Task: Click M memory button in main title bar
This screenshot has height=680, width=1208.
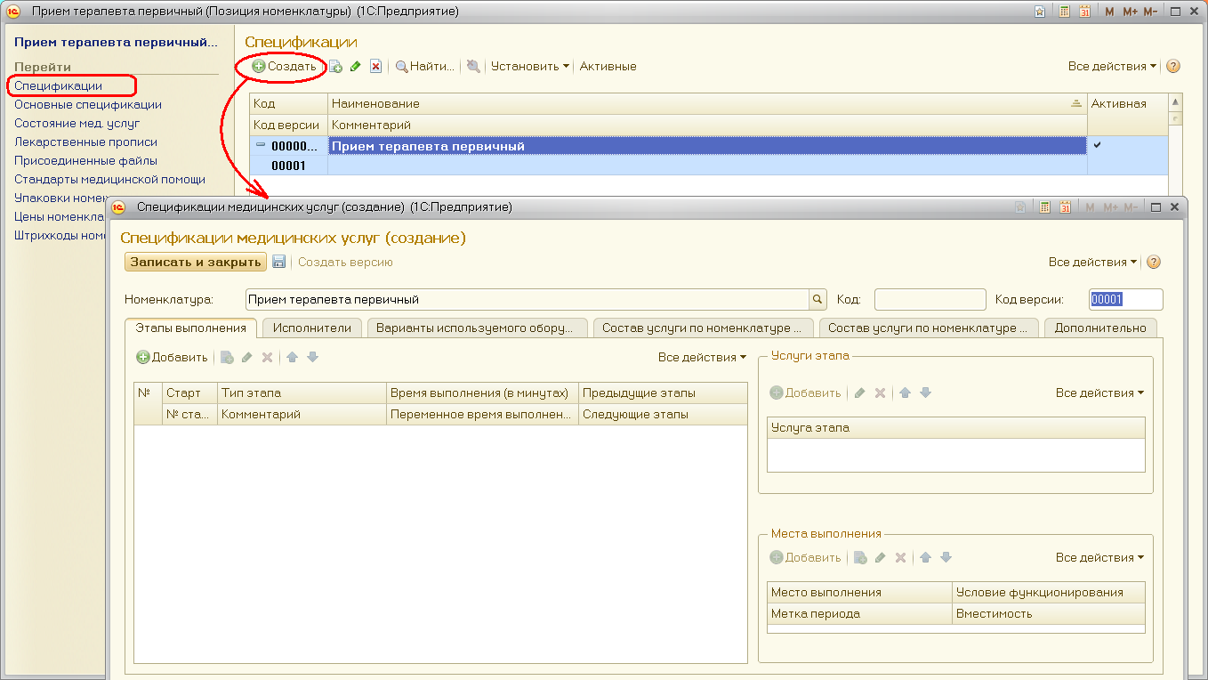Action: click(x=1109, y=12)
